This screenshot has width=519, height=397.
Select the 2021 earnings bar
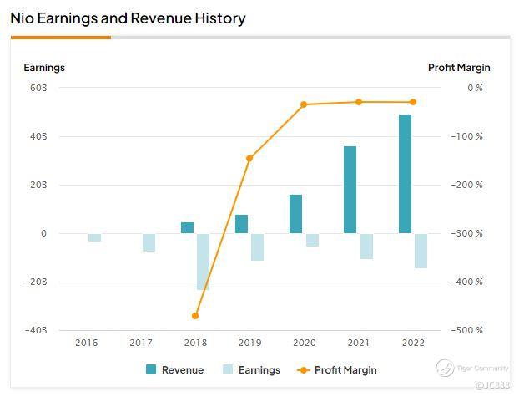point(367,247)
